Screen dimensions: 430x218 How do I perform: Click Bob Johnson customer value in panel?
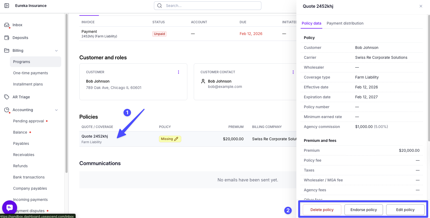pos(367,48)
